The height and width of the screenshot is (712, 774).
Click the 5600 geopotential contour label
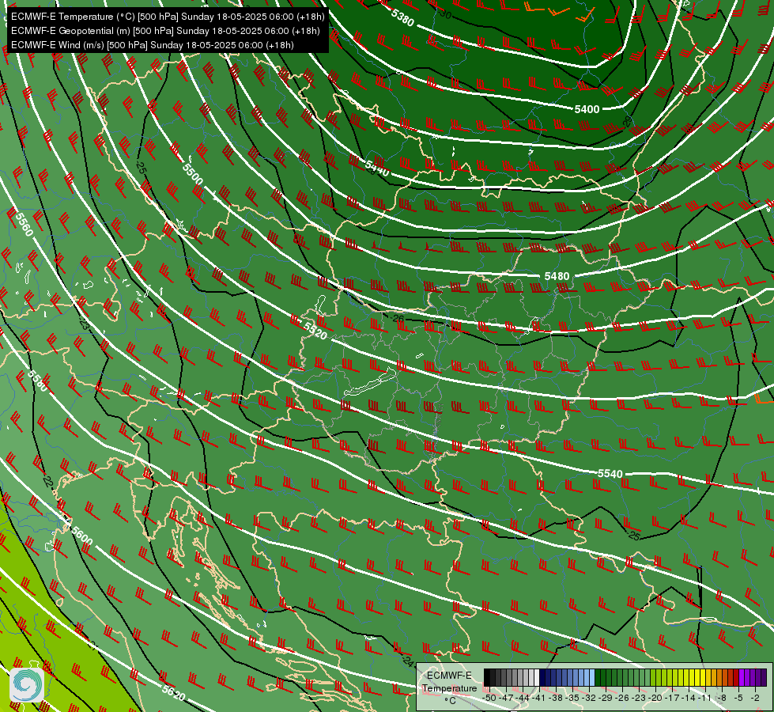[x=82, y=536]
